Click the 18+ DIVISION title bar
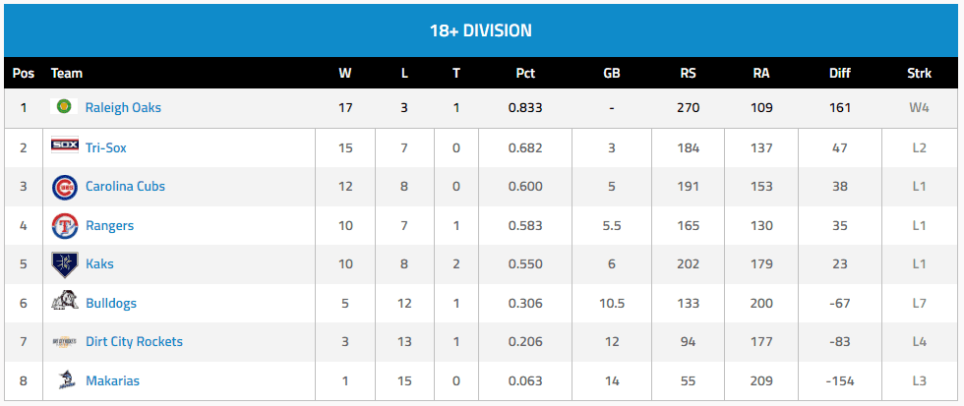964x406 pixels. pos(481,30)
